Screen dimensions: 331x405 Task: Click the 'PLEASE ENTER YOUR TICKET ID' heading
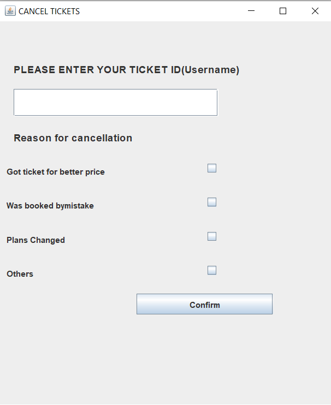97,70
